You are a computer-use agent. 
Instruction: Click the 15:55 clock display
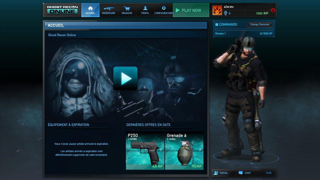[268, 173]
